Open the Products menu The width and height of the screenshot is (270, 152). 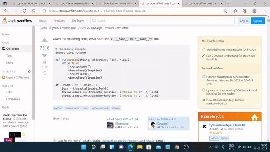click(x=59, y=21)
